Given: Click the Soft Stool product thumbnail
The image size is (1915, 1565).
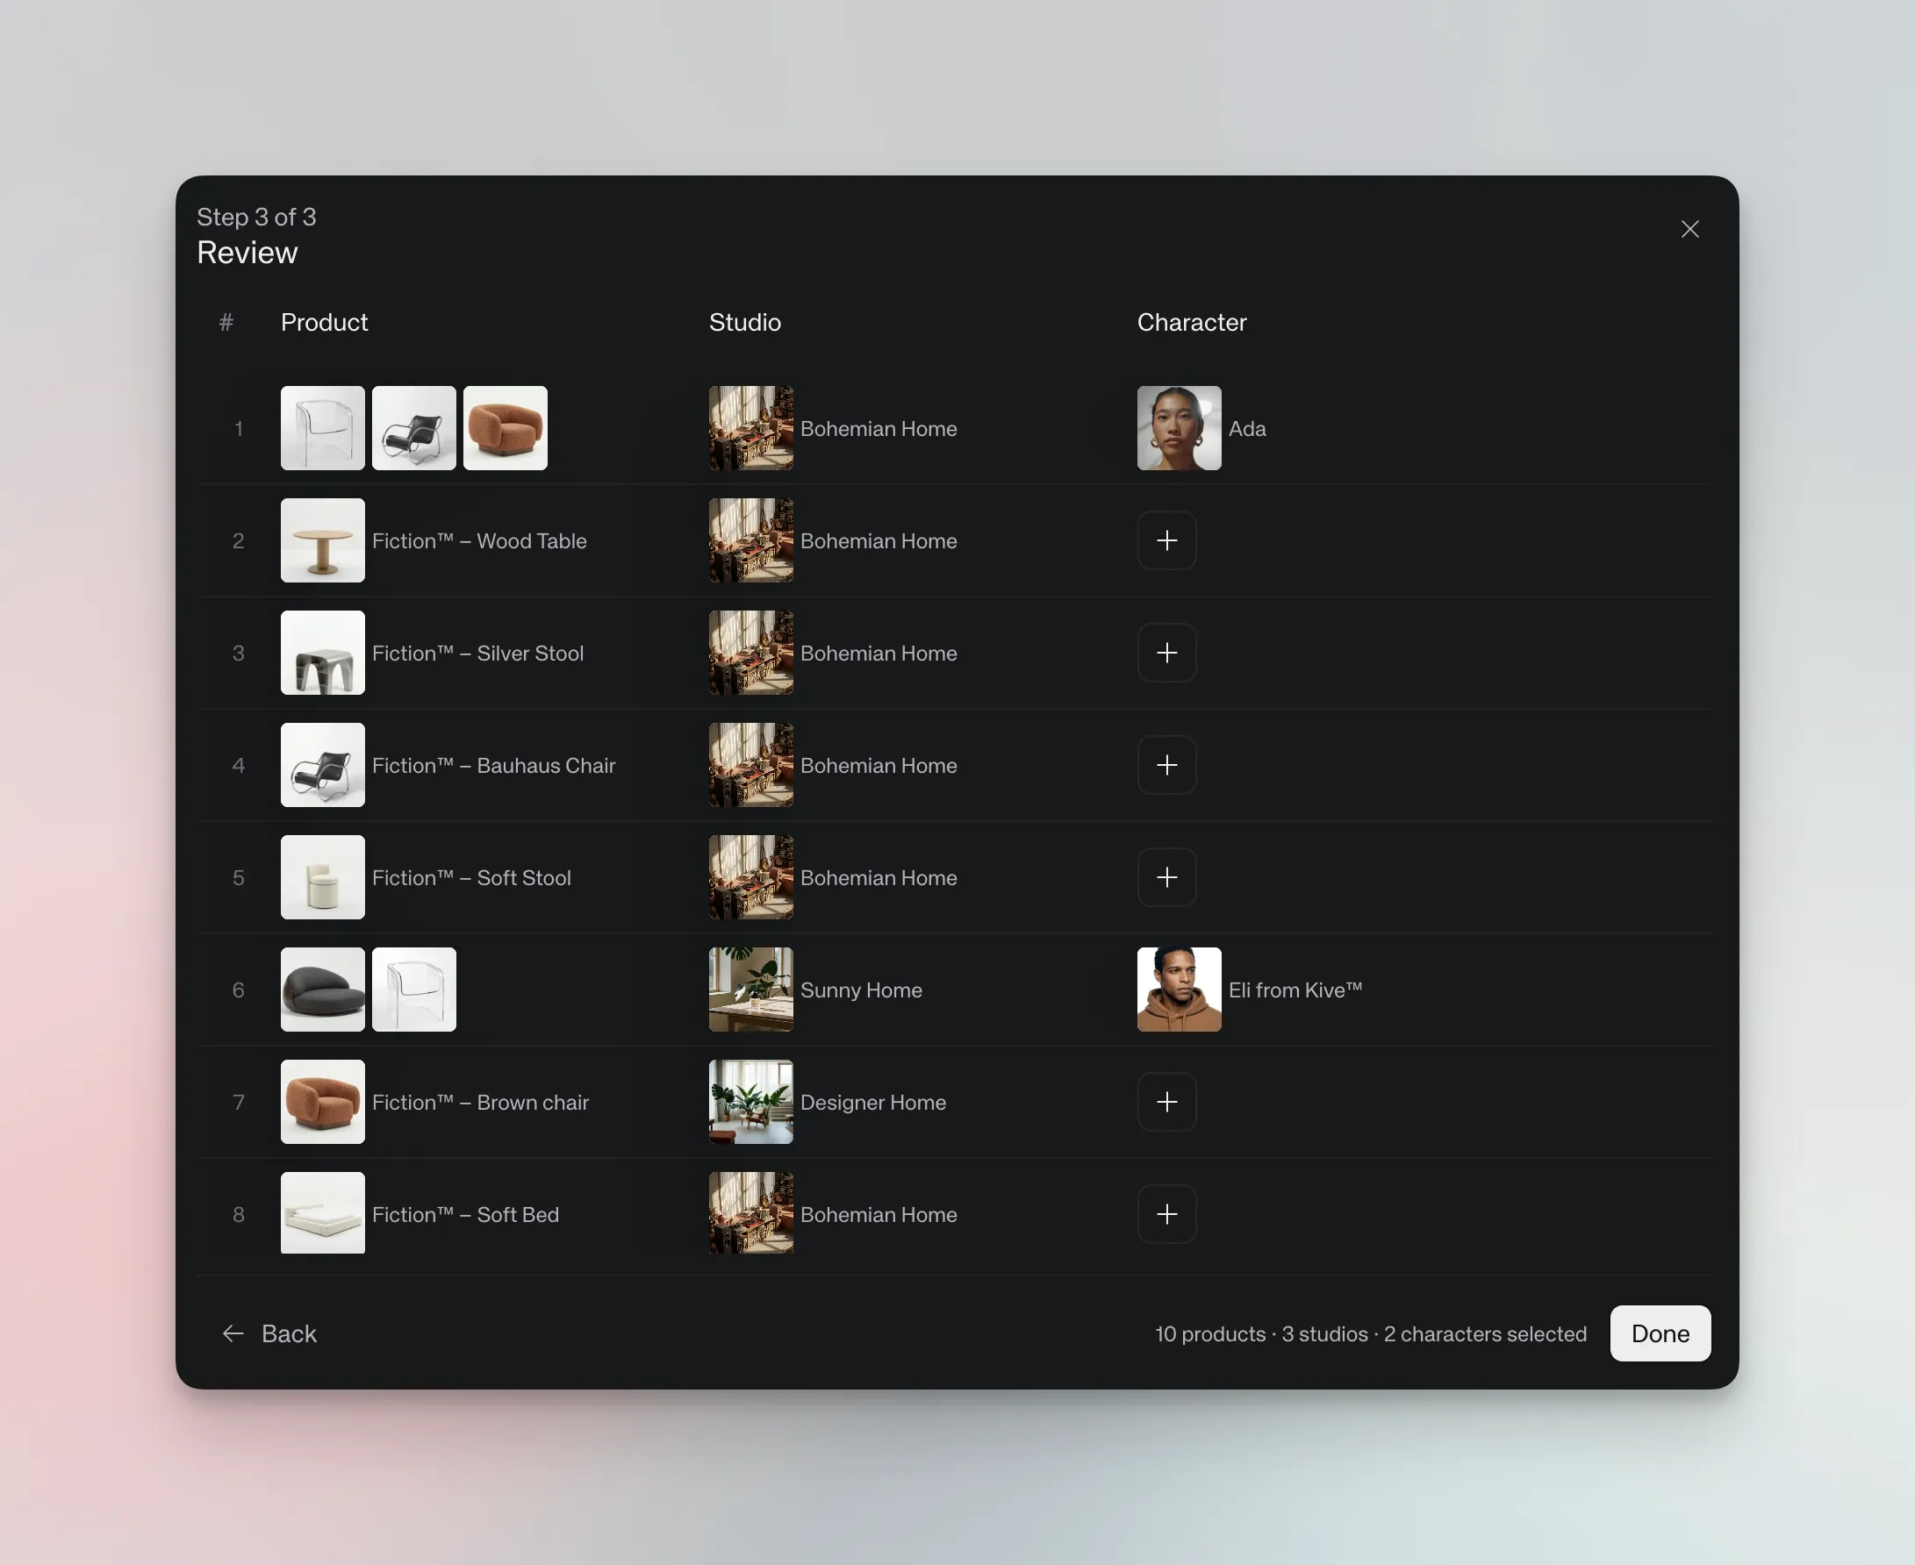Looking at the screenshot, I should (x=322, y=877).
